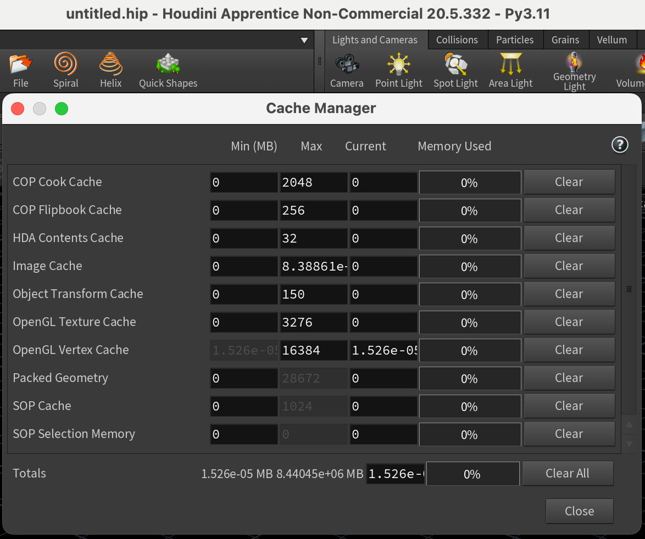The height and width of the screenshot is (539, 645).
Task: Edit Image Cache max value field
Action: (314, 266)
